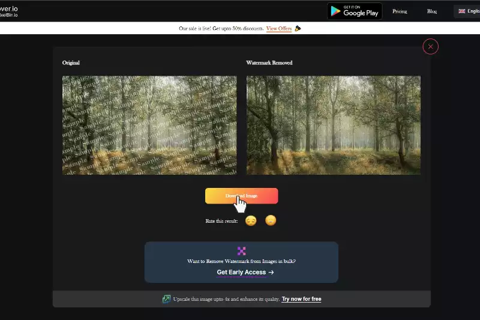Select the Watermark Removed forest image
480x320 pixels.
coord(334,125)
